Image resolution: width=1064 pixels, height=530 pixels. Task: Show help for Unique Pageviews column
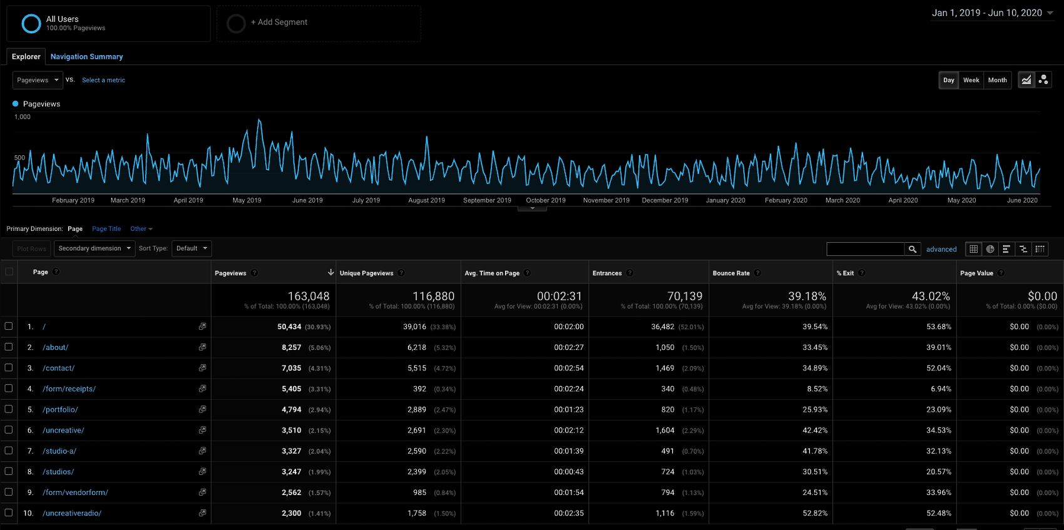pyautogui.click(x=401, y=273)
